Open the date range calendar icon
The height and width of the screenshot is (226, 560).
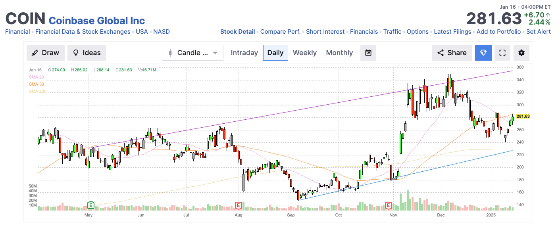tap(368, 53)
